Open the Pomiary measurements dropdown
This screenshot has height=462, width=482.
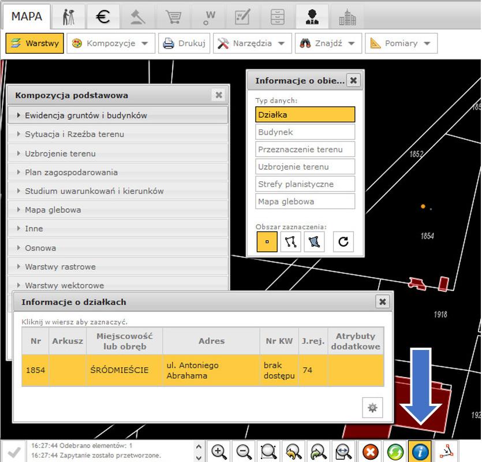point(401,43)
